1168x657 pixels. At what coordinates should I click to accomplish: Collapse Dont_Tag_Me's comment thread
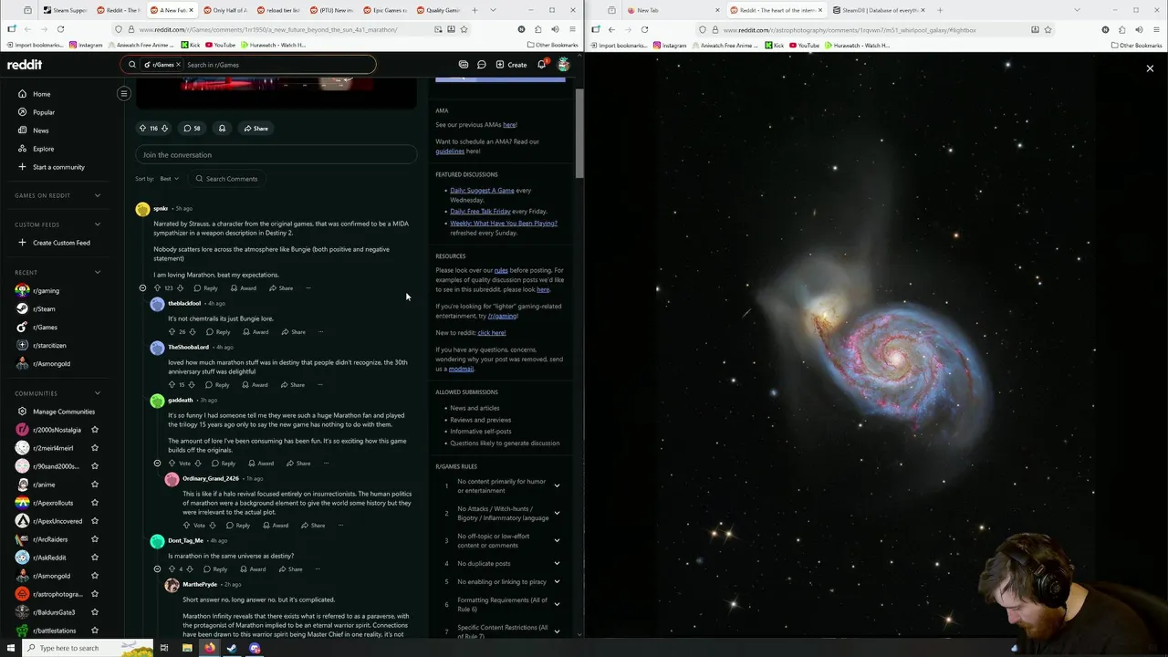click(157, 569)
